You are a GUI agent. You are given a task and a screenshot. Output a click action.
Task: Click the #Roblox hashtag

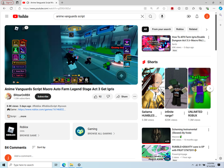tap(37, 106)
